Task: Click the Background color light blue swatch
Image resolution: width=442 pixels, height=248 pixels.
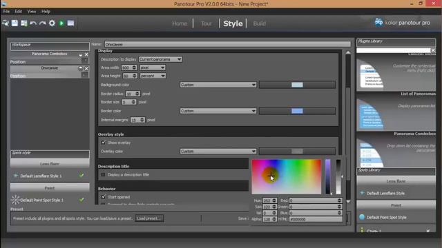Action: click(297, 85)
